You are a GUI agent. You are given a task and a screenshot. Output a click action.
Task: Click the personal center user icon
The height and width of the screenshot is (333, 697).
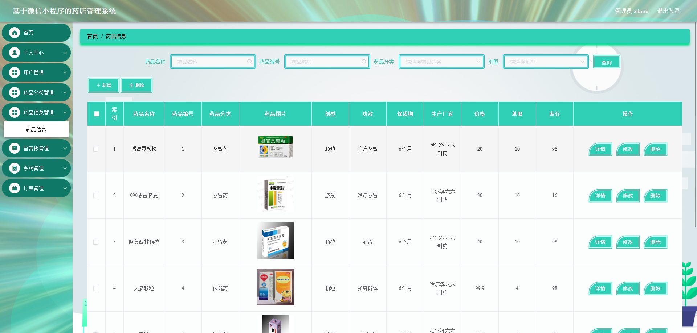click(15, 53)
